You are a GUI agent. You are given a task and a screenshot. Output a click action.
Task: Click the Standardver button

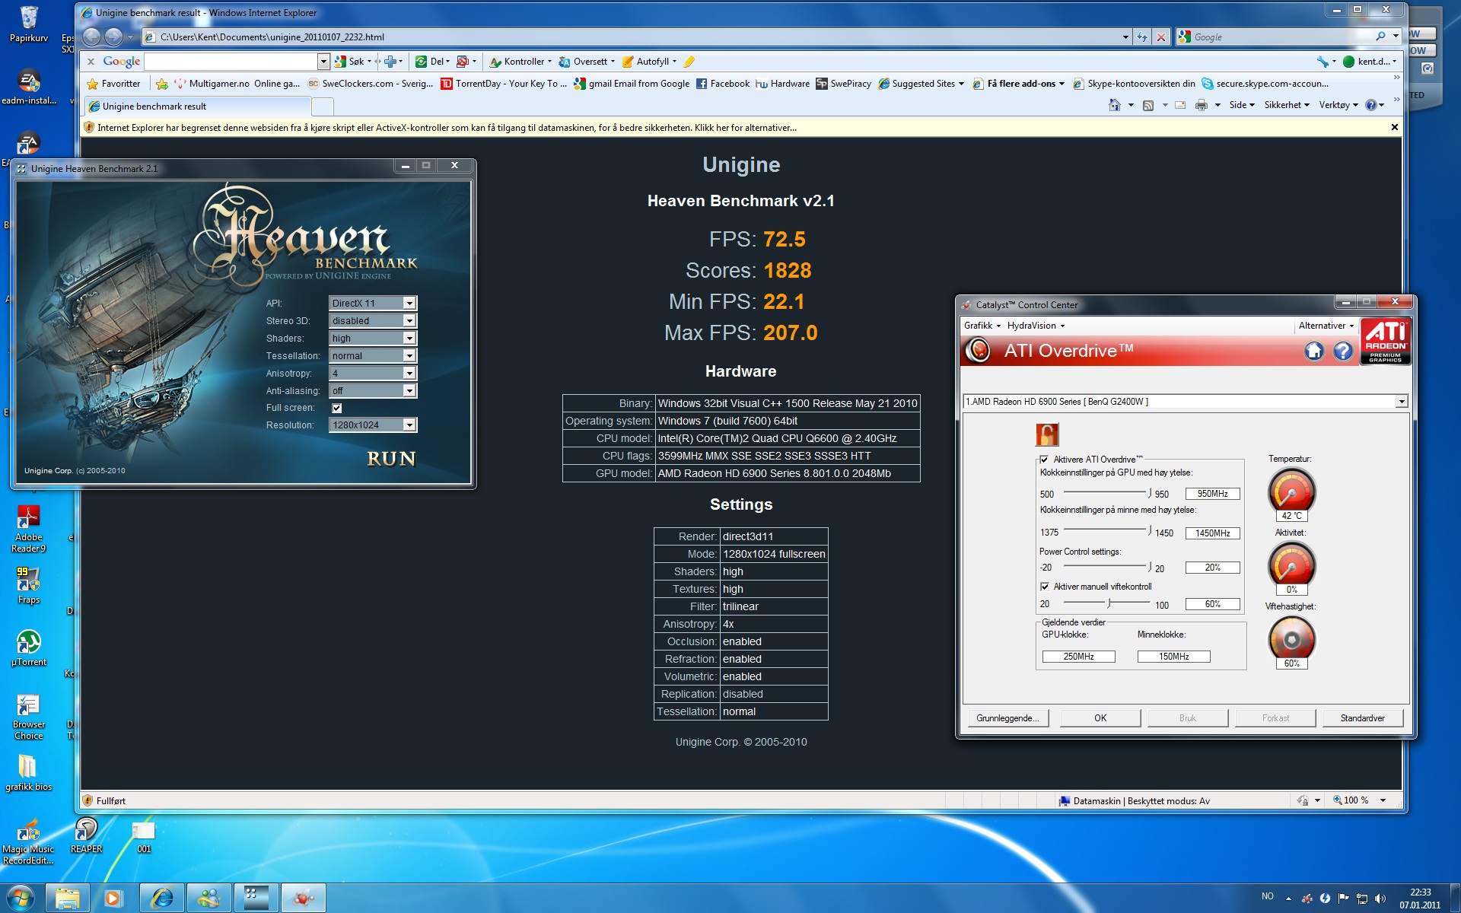coord(1362,718)
